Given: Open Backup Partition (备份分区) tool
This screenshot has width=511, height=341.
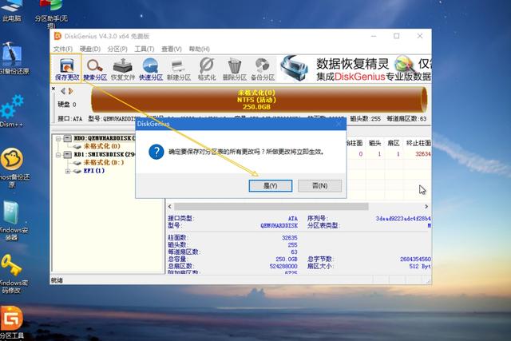Looking at the screenshot, I should coord(263,69).
